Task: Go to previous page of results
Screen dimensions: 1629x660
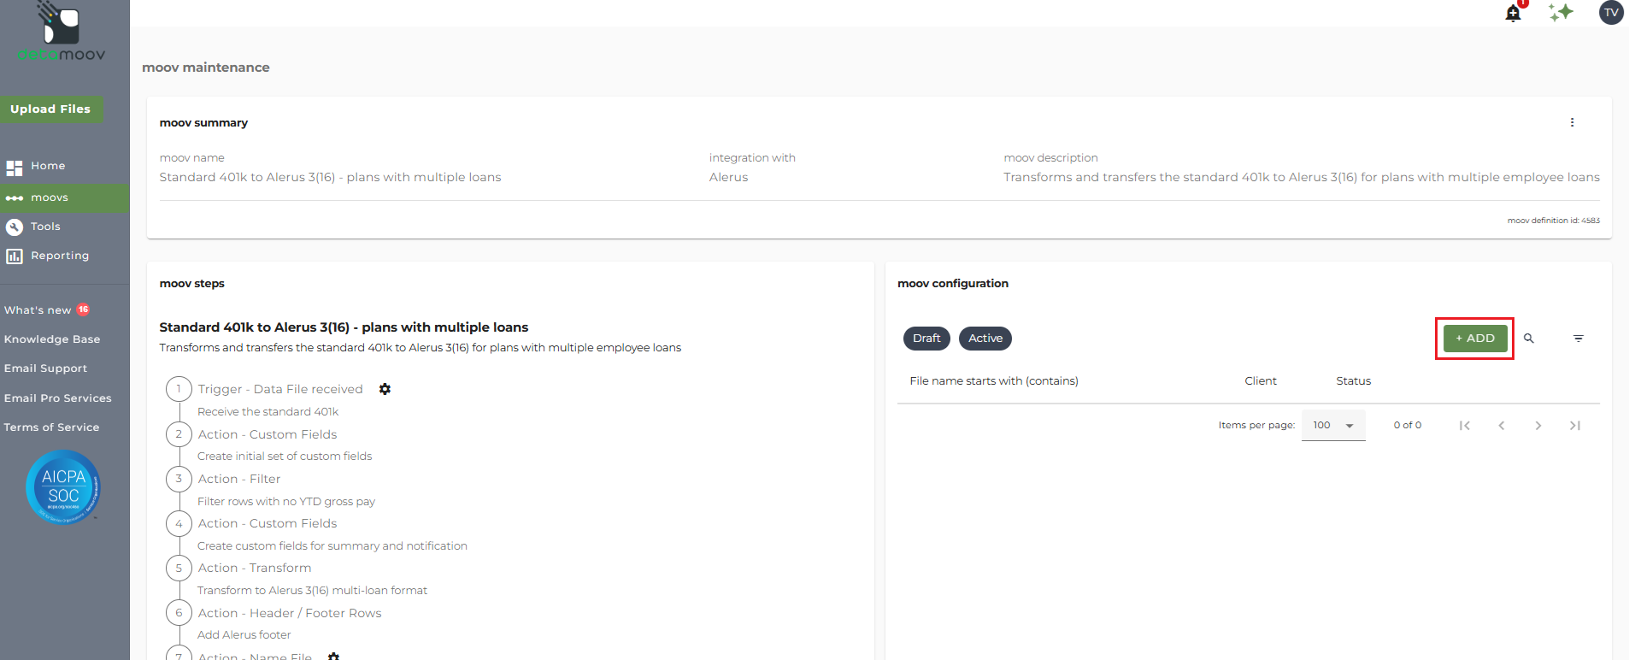Action: pyautogui.click(x=1502, y=426)
